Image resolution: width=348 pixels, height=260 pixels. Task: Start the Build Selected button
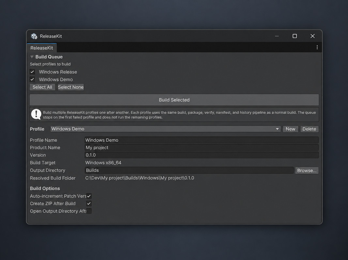click(174, 100)
